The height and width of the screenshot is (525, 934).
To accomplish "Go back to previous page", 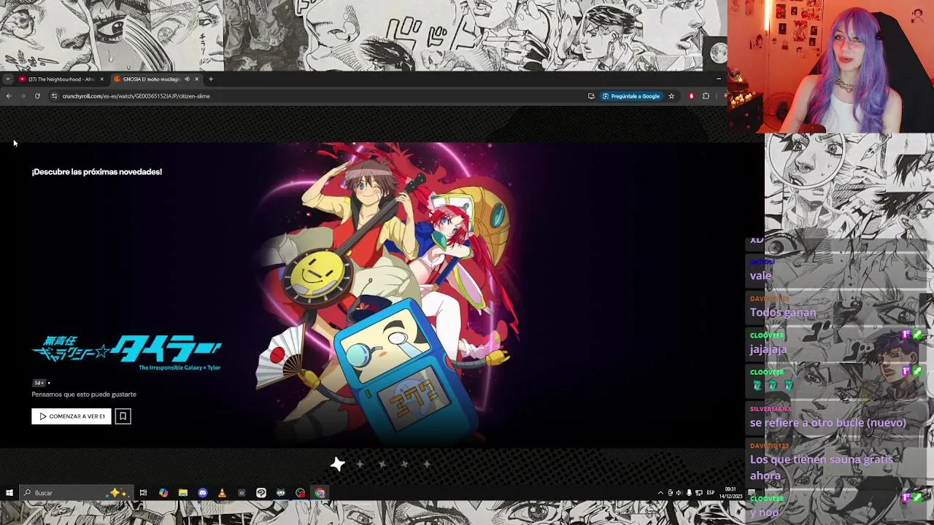I will (x=9, y=96).
